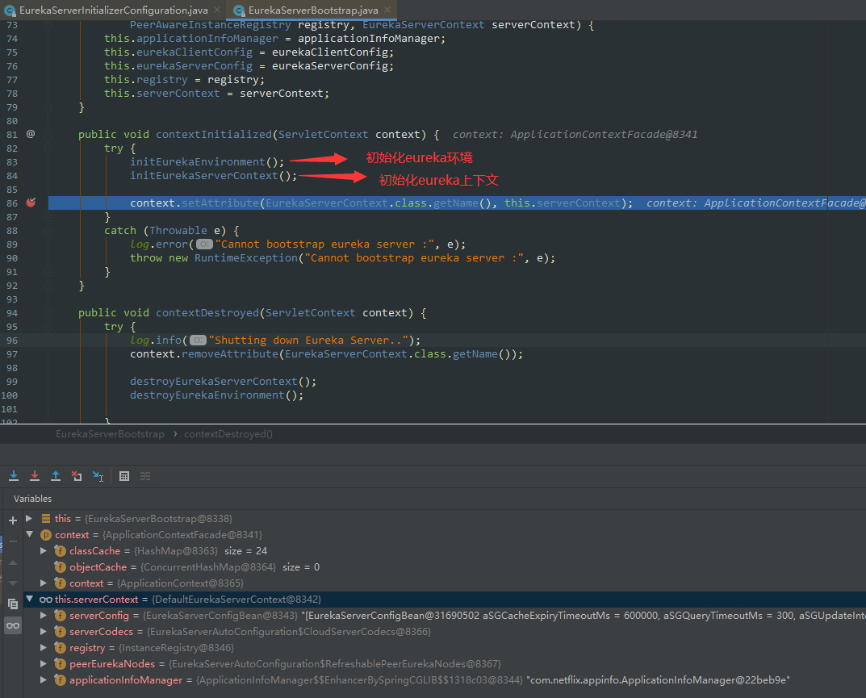Expand the context ApplicationContext@8365 field

[43, 583]
